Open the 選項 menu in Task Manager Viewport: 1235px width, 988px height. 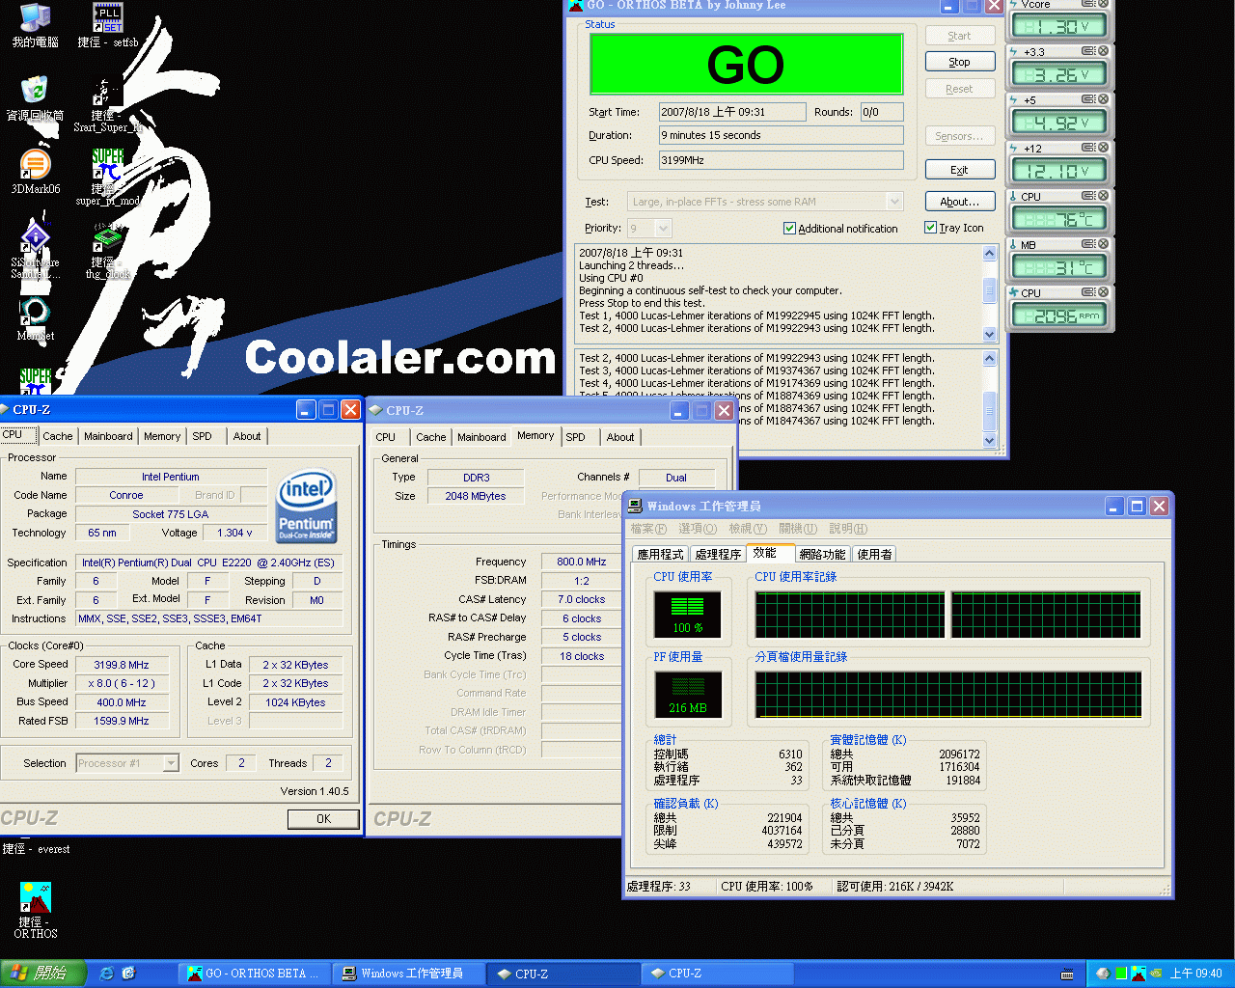[698, 529]
